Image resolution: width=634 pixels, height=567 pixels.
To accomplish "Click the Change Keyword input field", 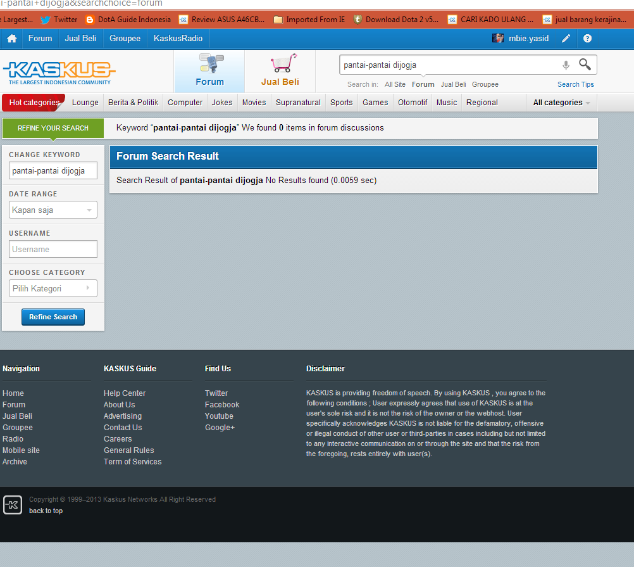I will point(53,170).
